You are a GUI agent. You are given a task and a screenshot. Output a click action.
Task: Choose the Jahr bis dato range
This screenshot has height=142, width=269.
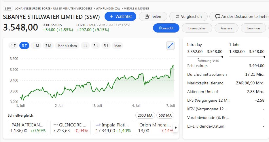tap(67, 46)
